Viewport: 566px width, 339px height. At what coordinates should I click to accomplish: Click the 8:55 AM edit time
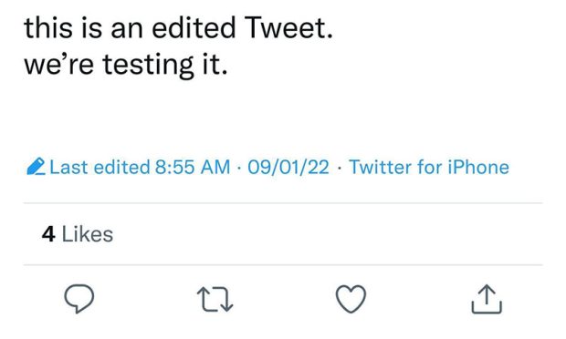pos(193,167)
